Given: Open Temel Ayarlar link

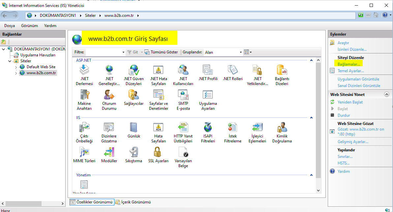Looking at the screenshot, I should tap(351, 71).
